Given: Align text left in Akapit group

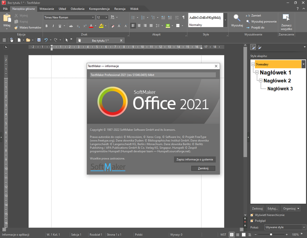Looking at the screenshot, I should pos(133,26).
